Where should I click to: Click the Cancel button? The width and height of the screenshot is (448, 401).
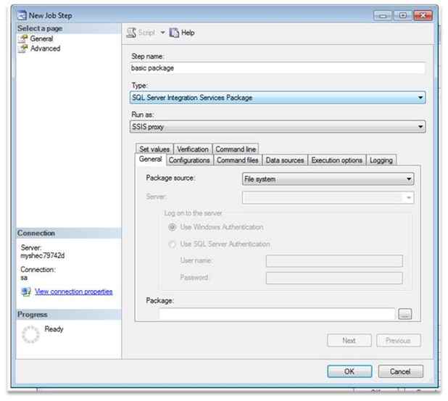click(401, 371)
